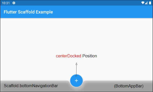Tap the "(BottomAppBar)" label
The height and width of the screenshot is (92, 153).
coord(129,86)
